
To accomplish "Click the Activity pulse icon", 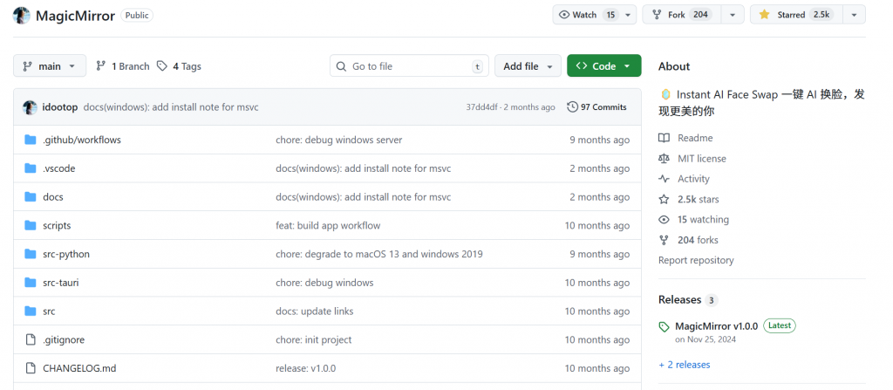I will click(665, 179).
